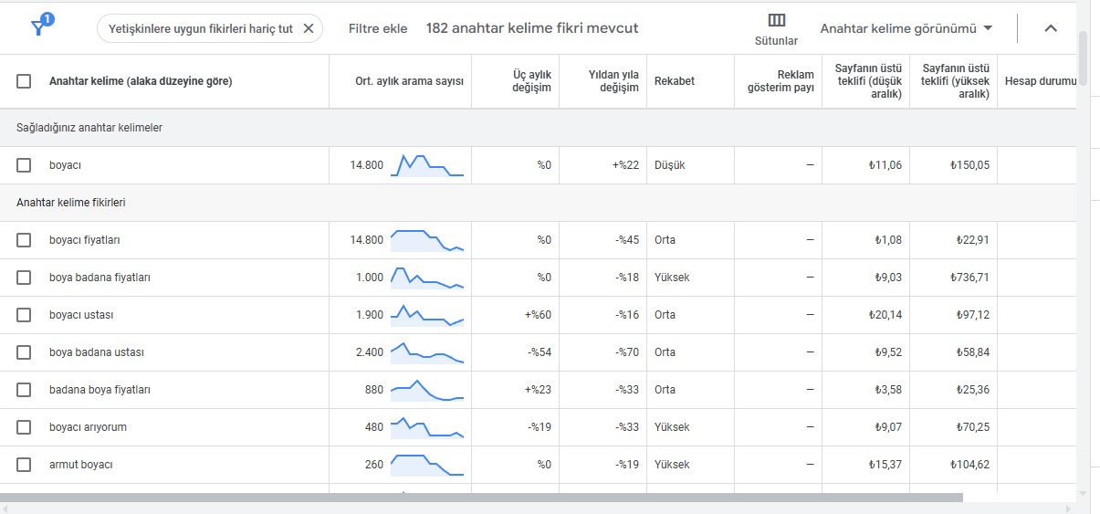Screen dimensions: 1100x514
Task: View the boyacı search trend sparkline
Action: (427, 165)
